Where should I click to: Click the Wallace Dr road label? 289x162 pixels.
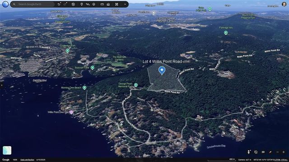(x=16, y=58)
